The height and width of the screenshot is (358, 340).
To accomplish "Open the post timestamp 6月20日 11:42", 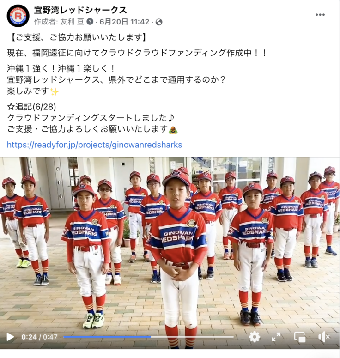I will [124, 22].
